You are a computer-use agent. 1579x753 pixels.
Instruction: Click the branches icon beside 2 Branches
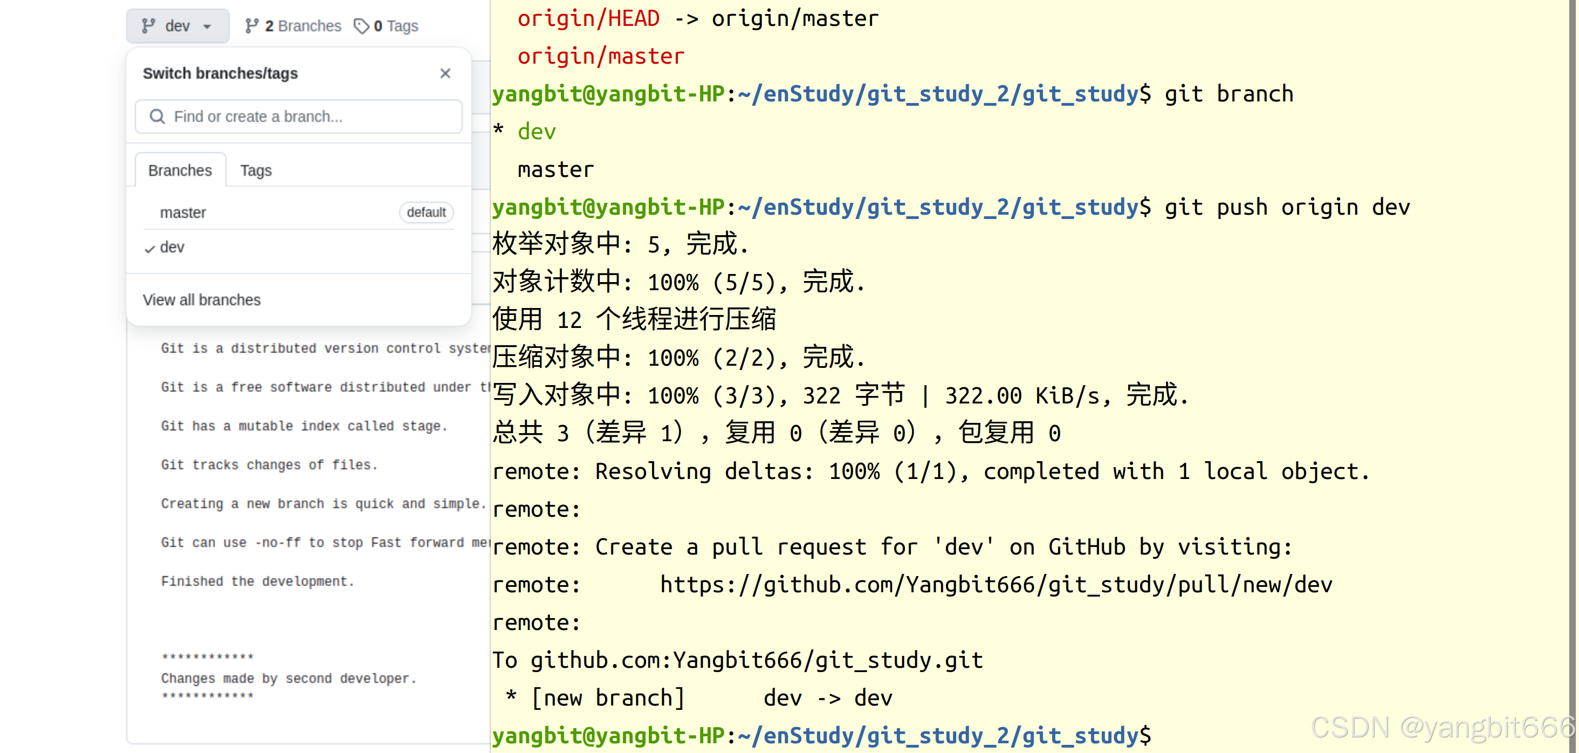click(251, 26)
